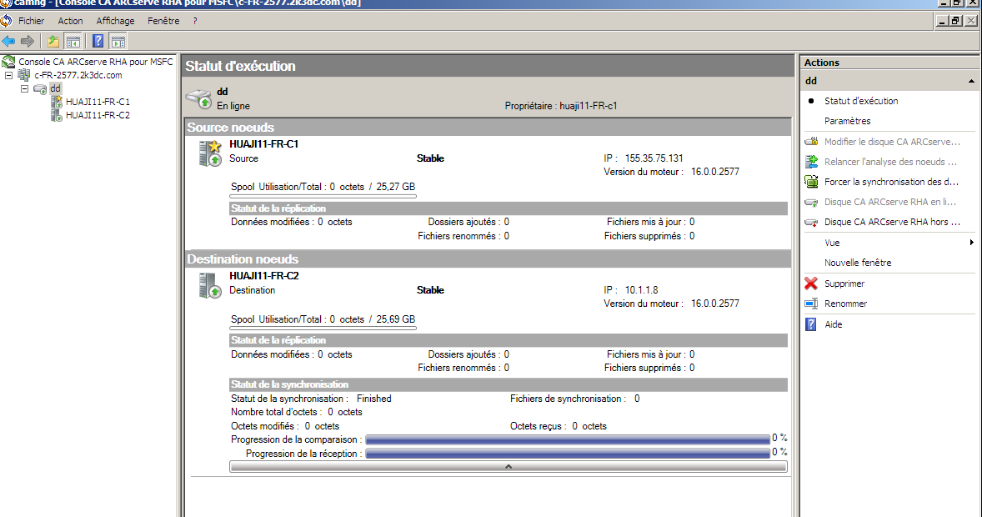Click the Forcer la synchronisation icon

click(x=811, y=182)
